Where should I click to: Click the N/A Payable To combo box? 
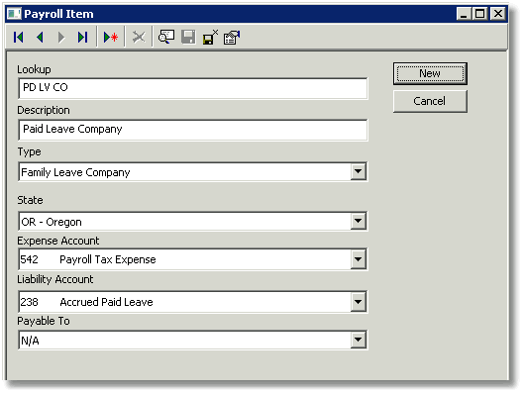pos(193,340)
